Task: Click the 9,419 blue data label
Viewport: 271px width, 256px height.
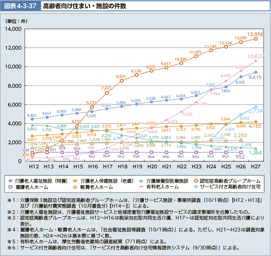Action: [x=255, y=77]
